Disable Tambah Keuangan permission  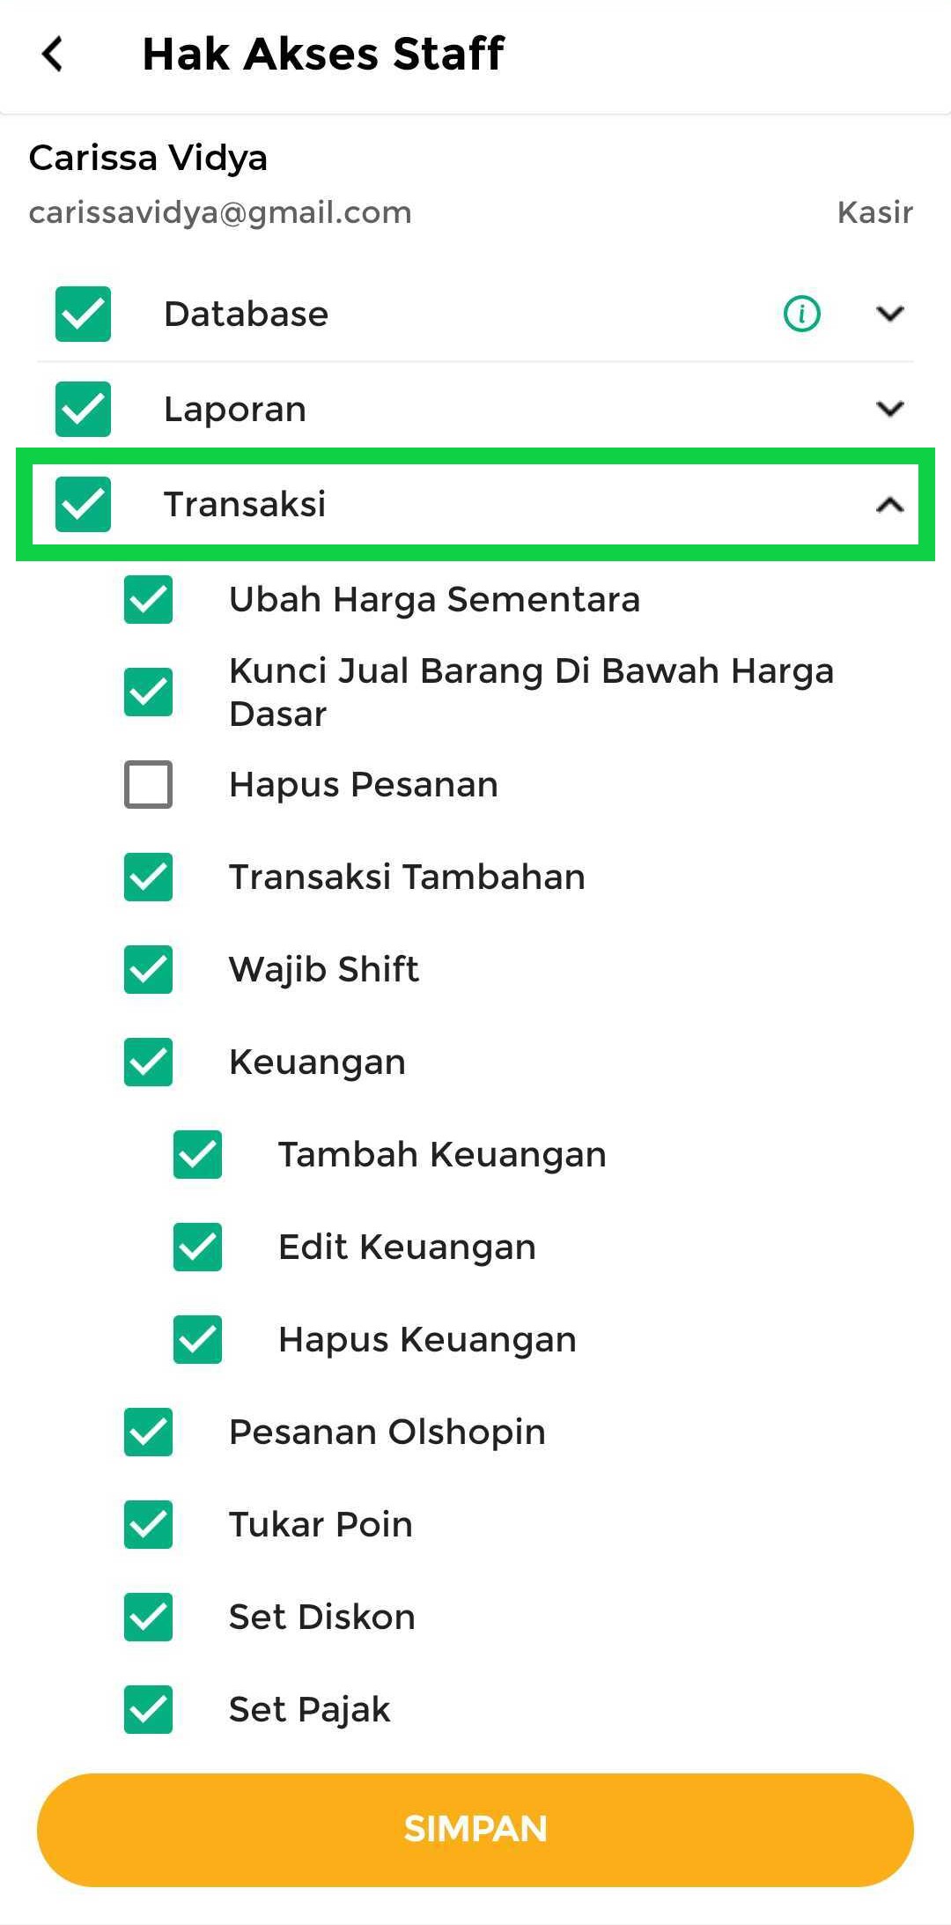tap(197, 1154)
